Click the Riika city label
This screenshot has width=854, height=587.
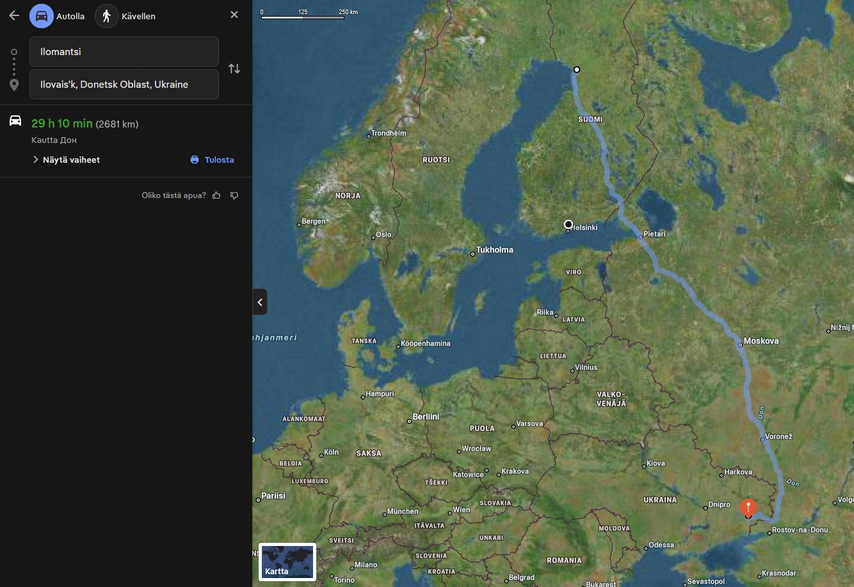tap(545, 313)
